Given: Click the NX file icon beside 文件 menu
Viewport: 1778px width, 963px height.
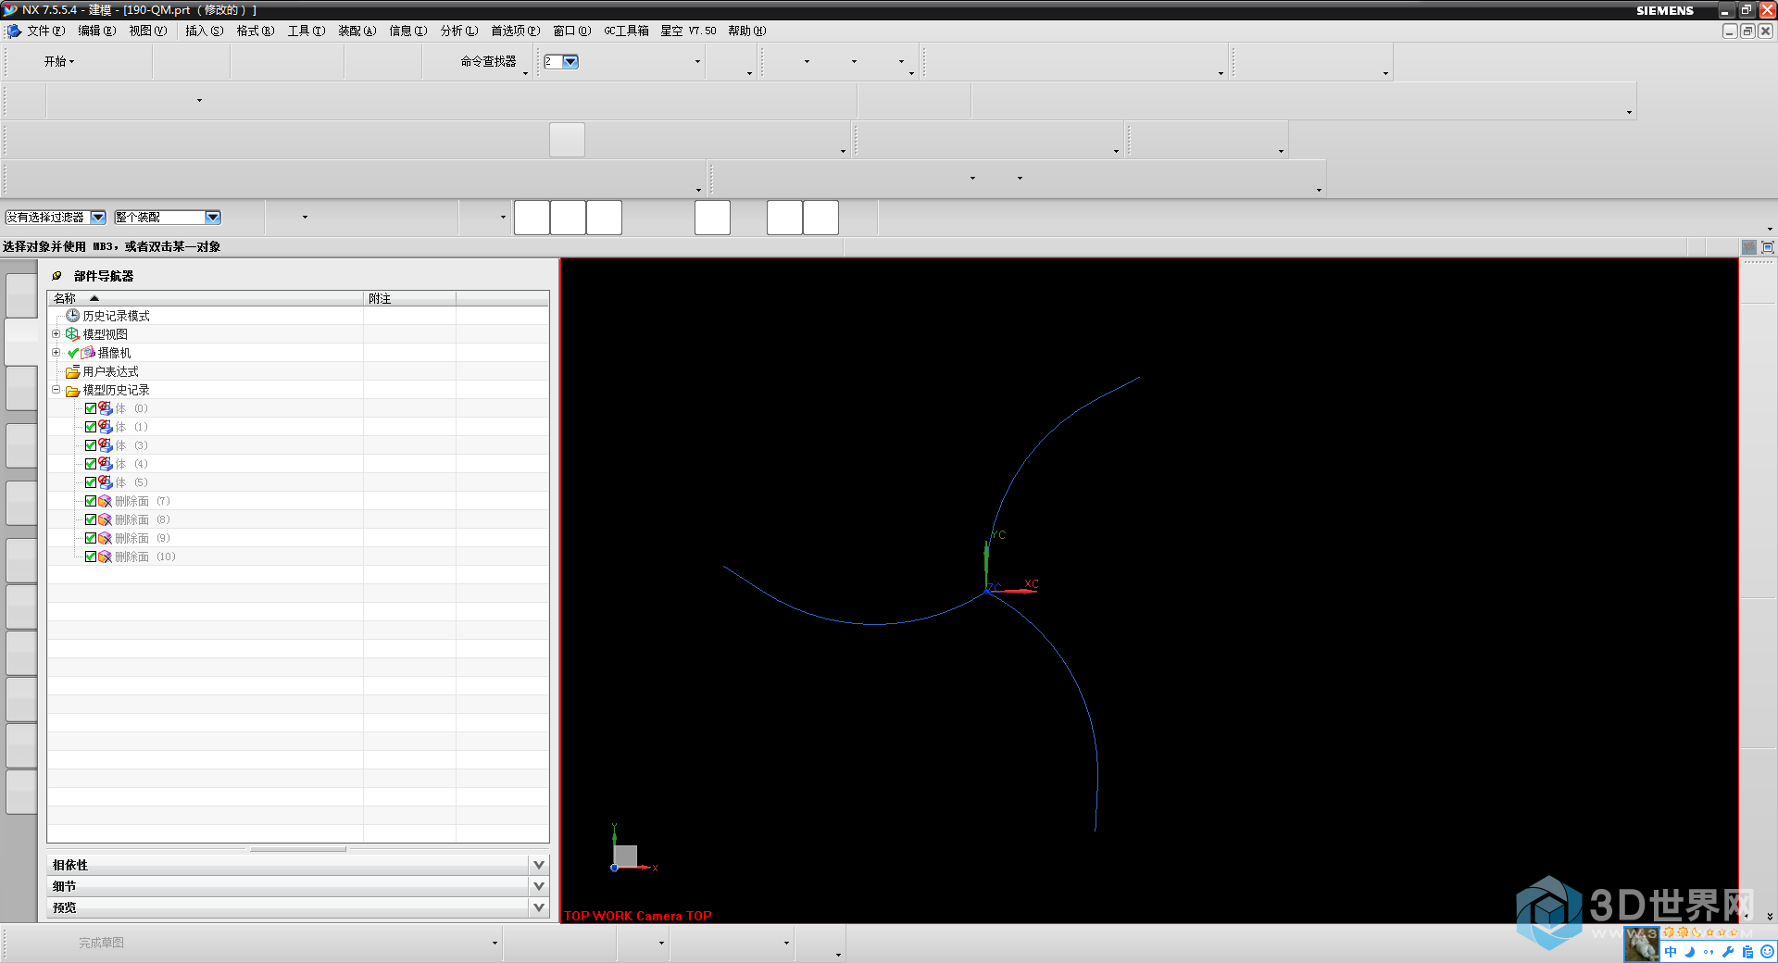Looking at the screenshot, I should [x=14, y=31].
